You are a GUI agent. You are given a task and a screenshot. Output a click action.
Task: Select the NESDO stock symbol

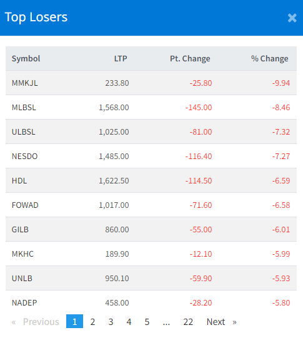pyautogui.click(x=24, y=156)
